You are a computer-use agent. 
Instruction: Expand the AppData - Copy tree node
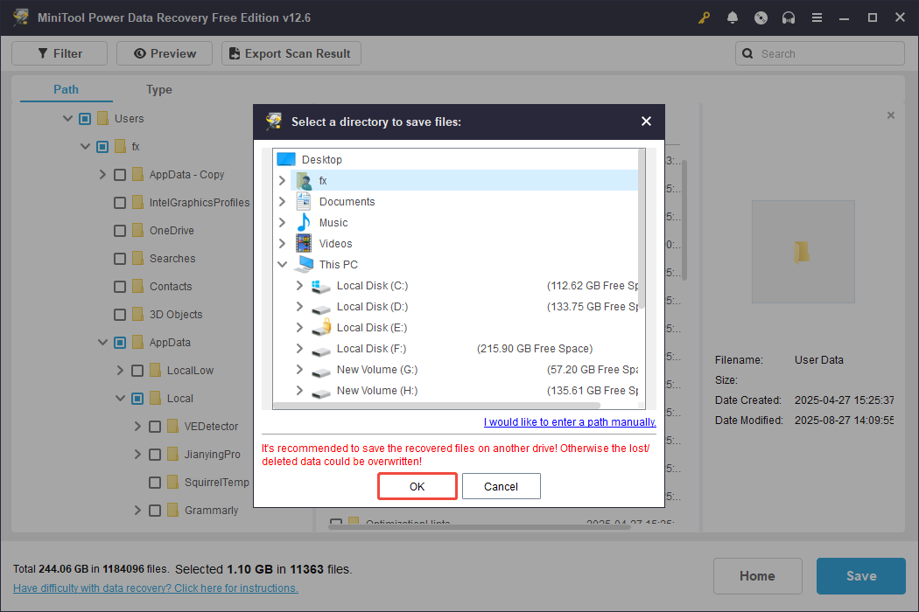(102, 174)
